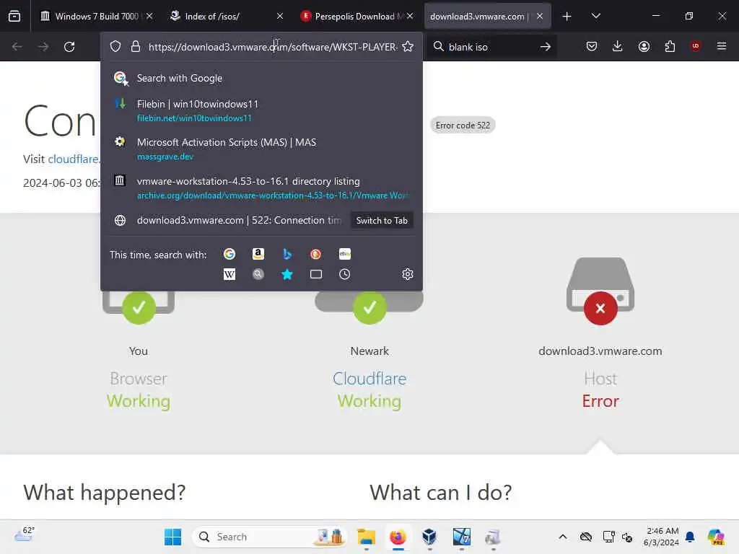Open Firefox account menu
The width and height of the screenshot is (739, 554).
pyautogui.click(x=644, y=46)
